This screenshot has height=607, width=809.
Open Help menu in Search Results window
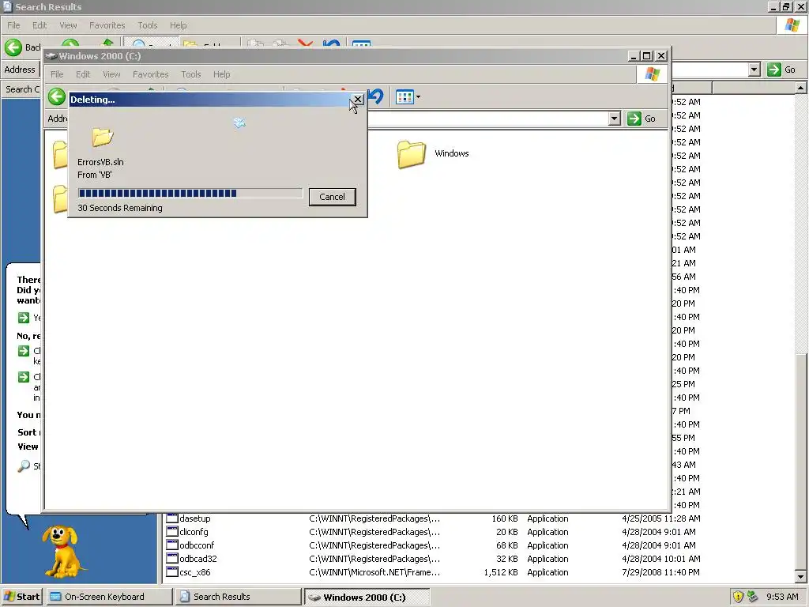178,25
